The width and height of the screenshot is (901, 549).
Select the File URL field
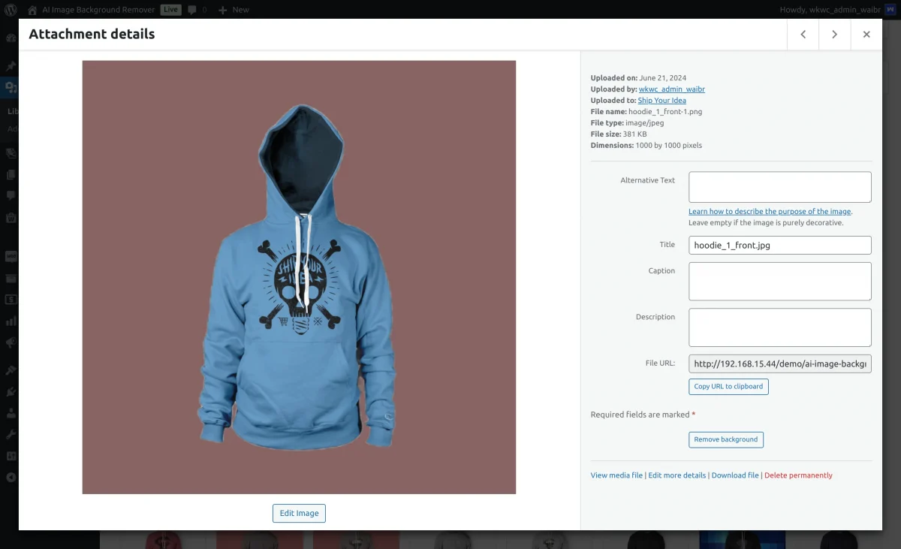780,363
